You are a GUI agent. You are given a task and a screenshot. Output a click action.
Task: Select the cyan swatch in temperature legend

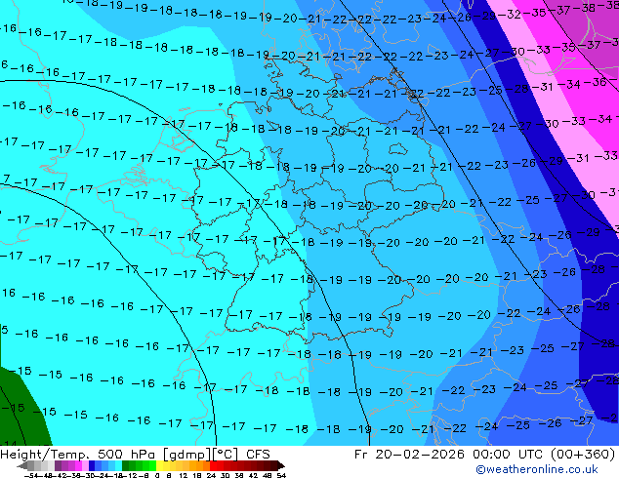(x=118, y=465)
